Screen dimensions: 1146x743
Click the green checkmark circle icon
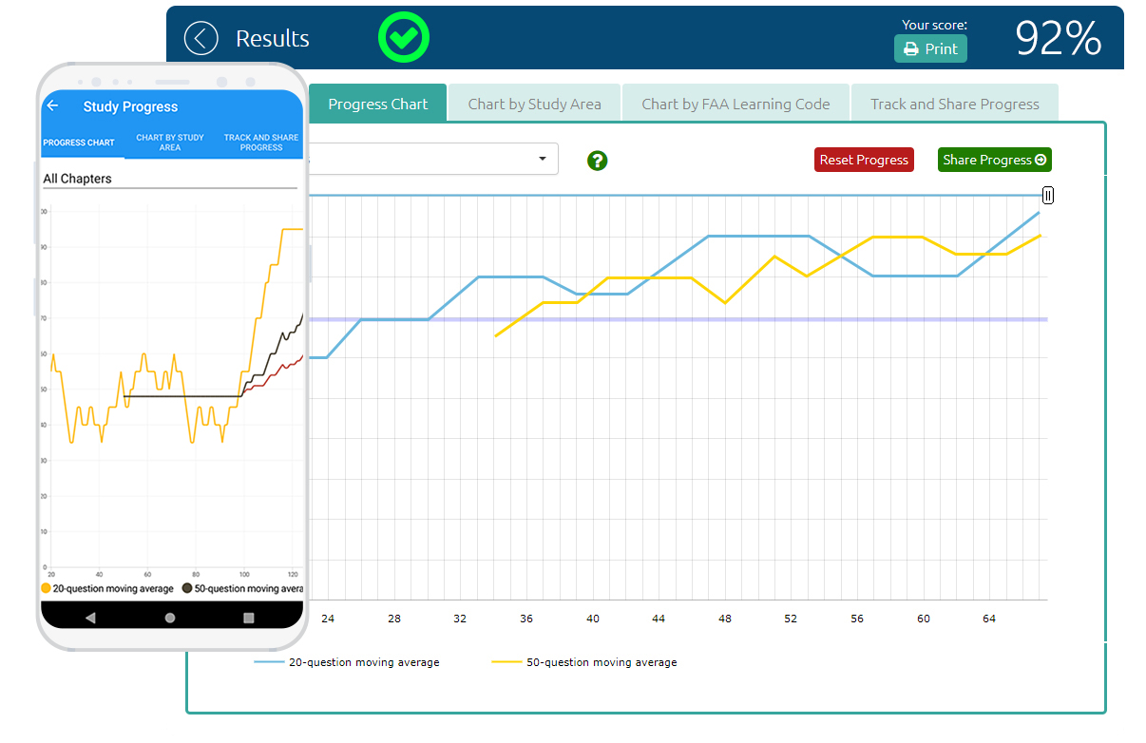404,38
